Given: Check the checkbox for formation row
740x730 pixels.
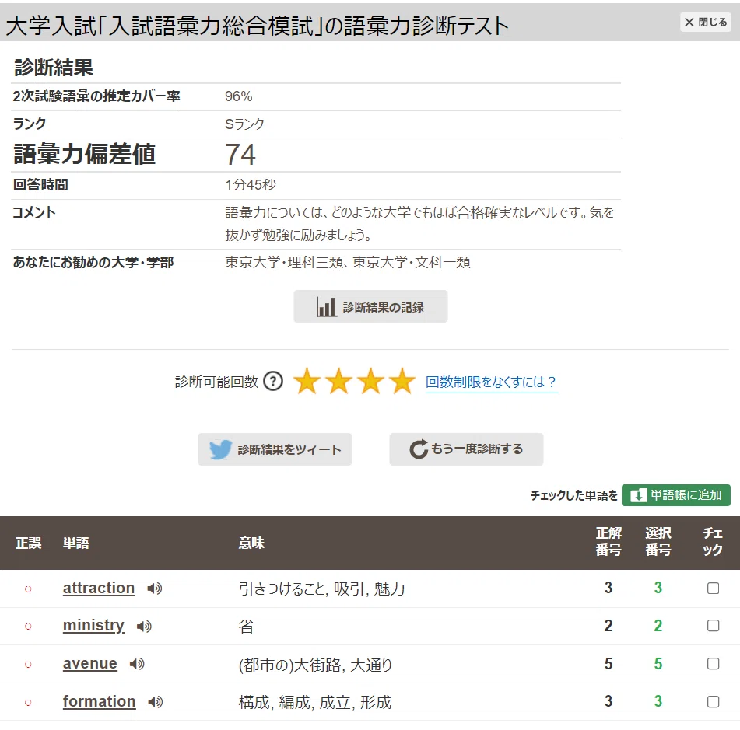Looking at the screenshot, I should (713, 702).
